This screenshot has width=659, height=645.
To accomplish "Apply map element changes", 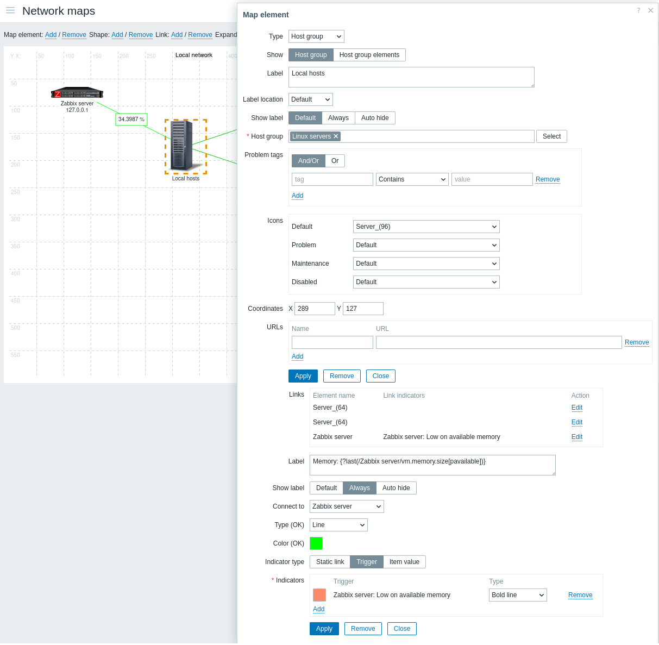I will click(x=303, y=376).
